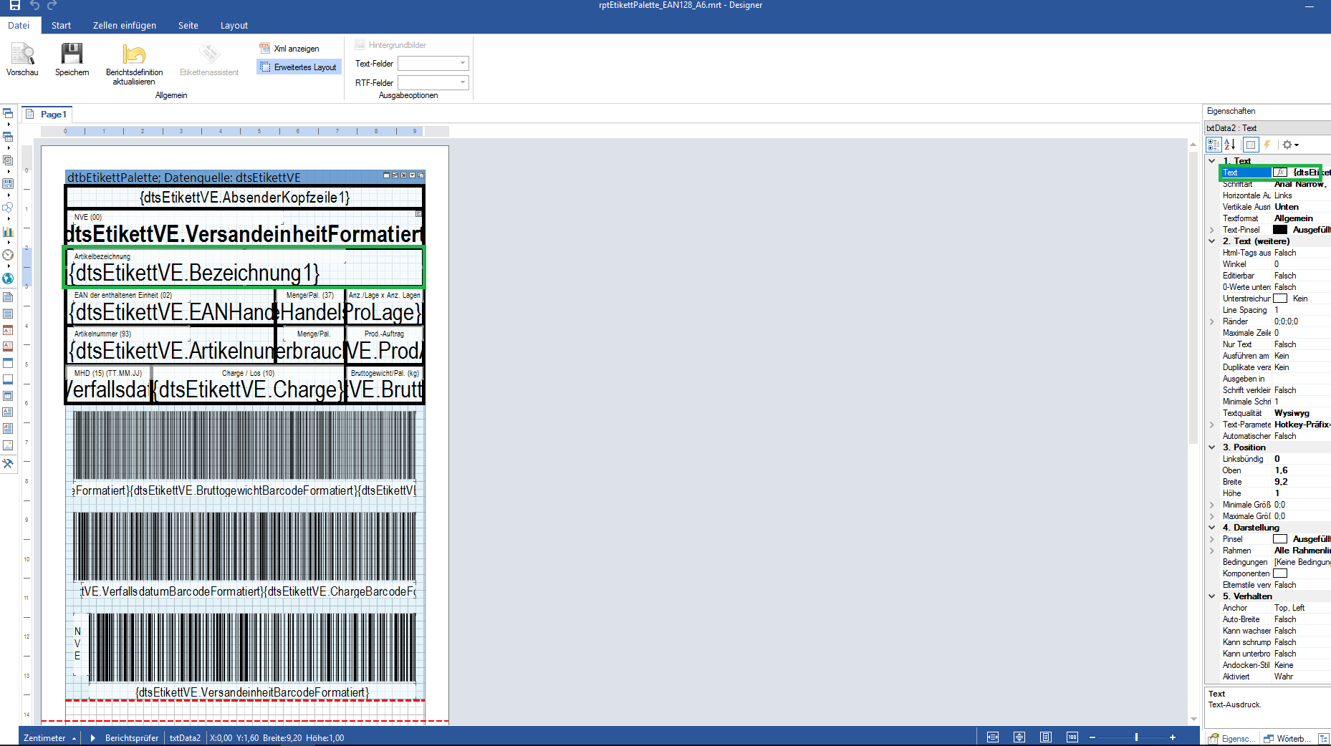The image size is (1331, 746).
Task: Click Berichtsdefinition aktualisieren icon
Action: pos(134,57)
